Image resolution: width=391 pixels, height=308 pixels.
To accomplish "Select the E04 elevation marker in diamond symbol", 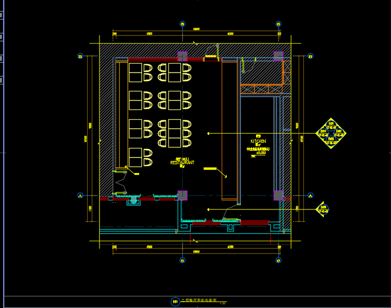I will pos(323,133).
